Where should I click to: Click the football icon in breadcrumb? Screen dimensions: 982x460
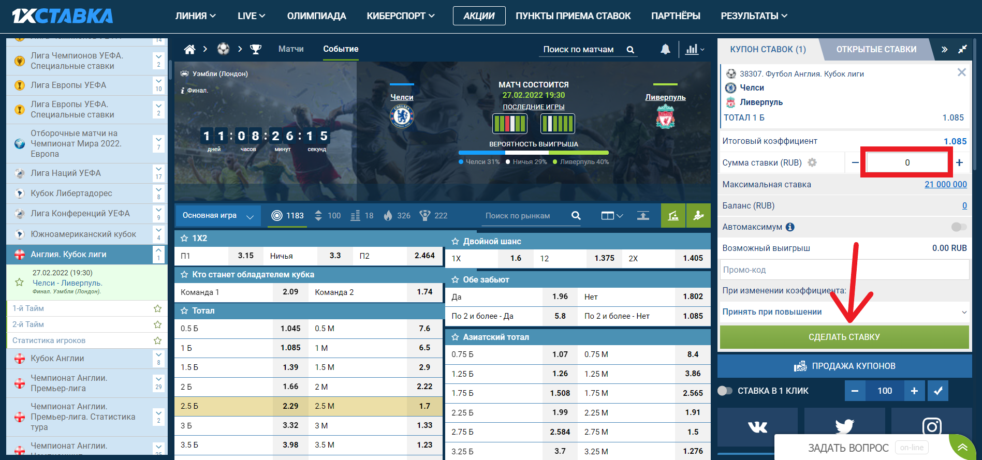223,49
